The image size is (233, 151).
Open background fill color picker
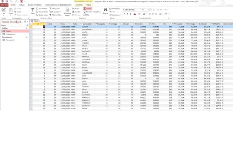click(146, 14)
